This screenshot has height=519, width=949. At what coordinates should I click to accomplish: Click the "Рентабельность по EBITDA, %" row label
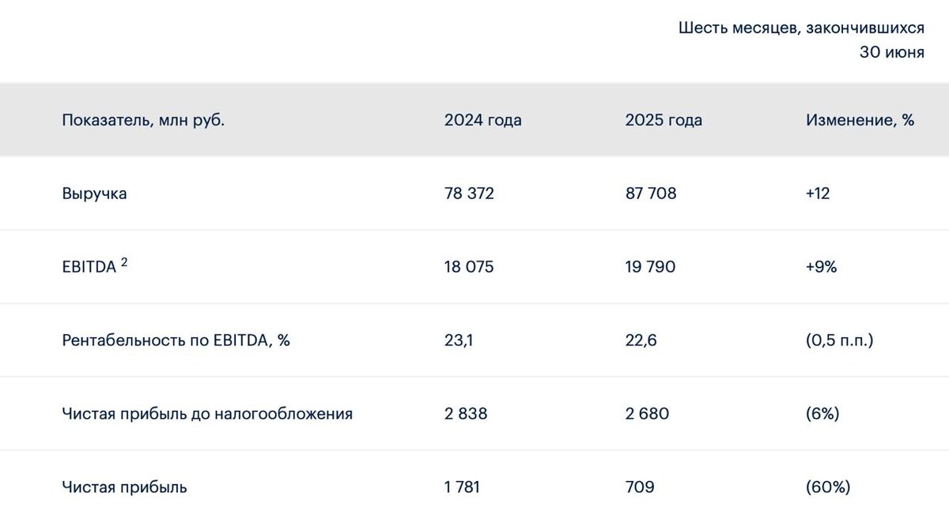tap(176, 340)
